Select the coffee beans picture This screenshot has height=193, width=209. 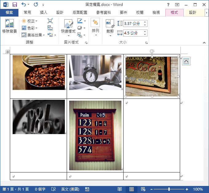(39, 72)
